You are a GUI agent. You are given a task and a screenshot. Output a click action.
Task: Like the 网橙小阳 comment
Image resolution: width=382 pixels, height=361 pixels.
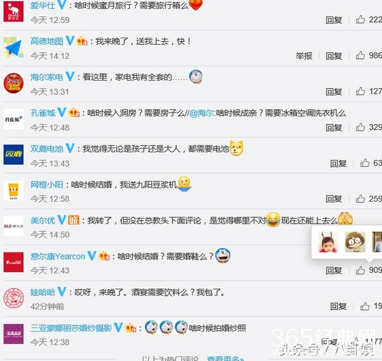click(x=361, y=199)
